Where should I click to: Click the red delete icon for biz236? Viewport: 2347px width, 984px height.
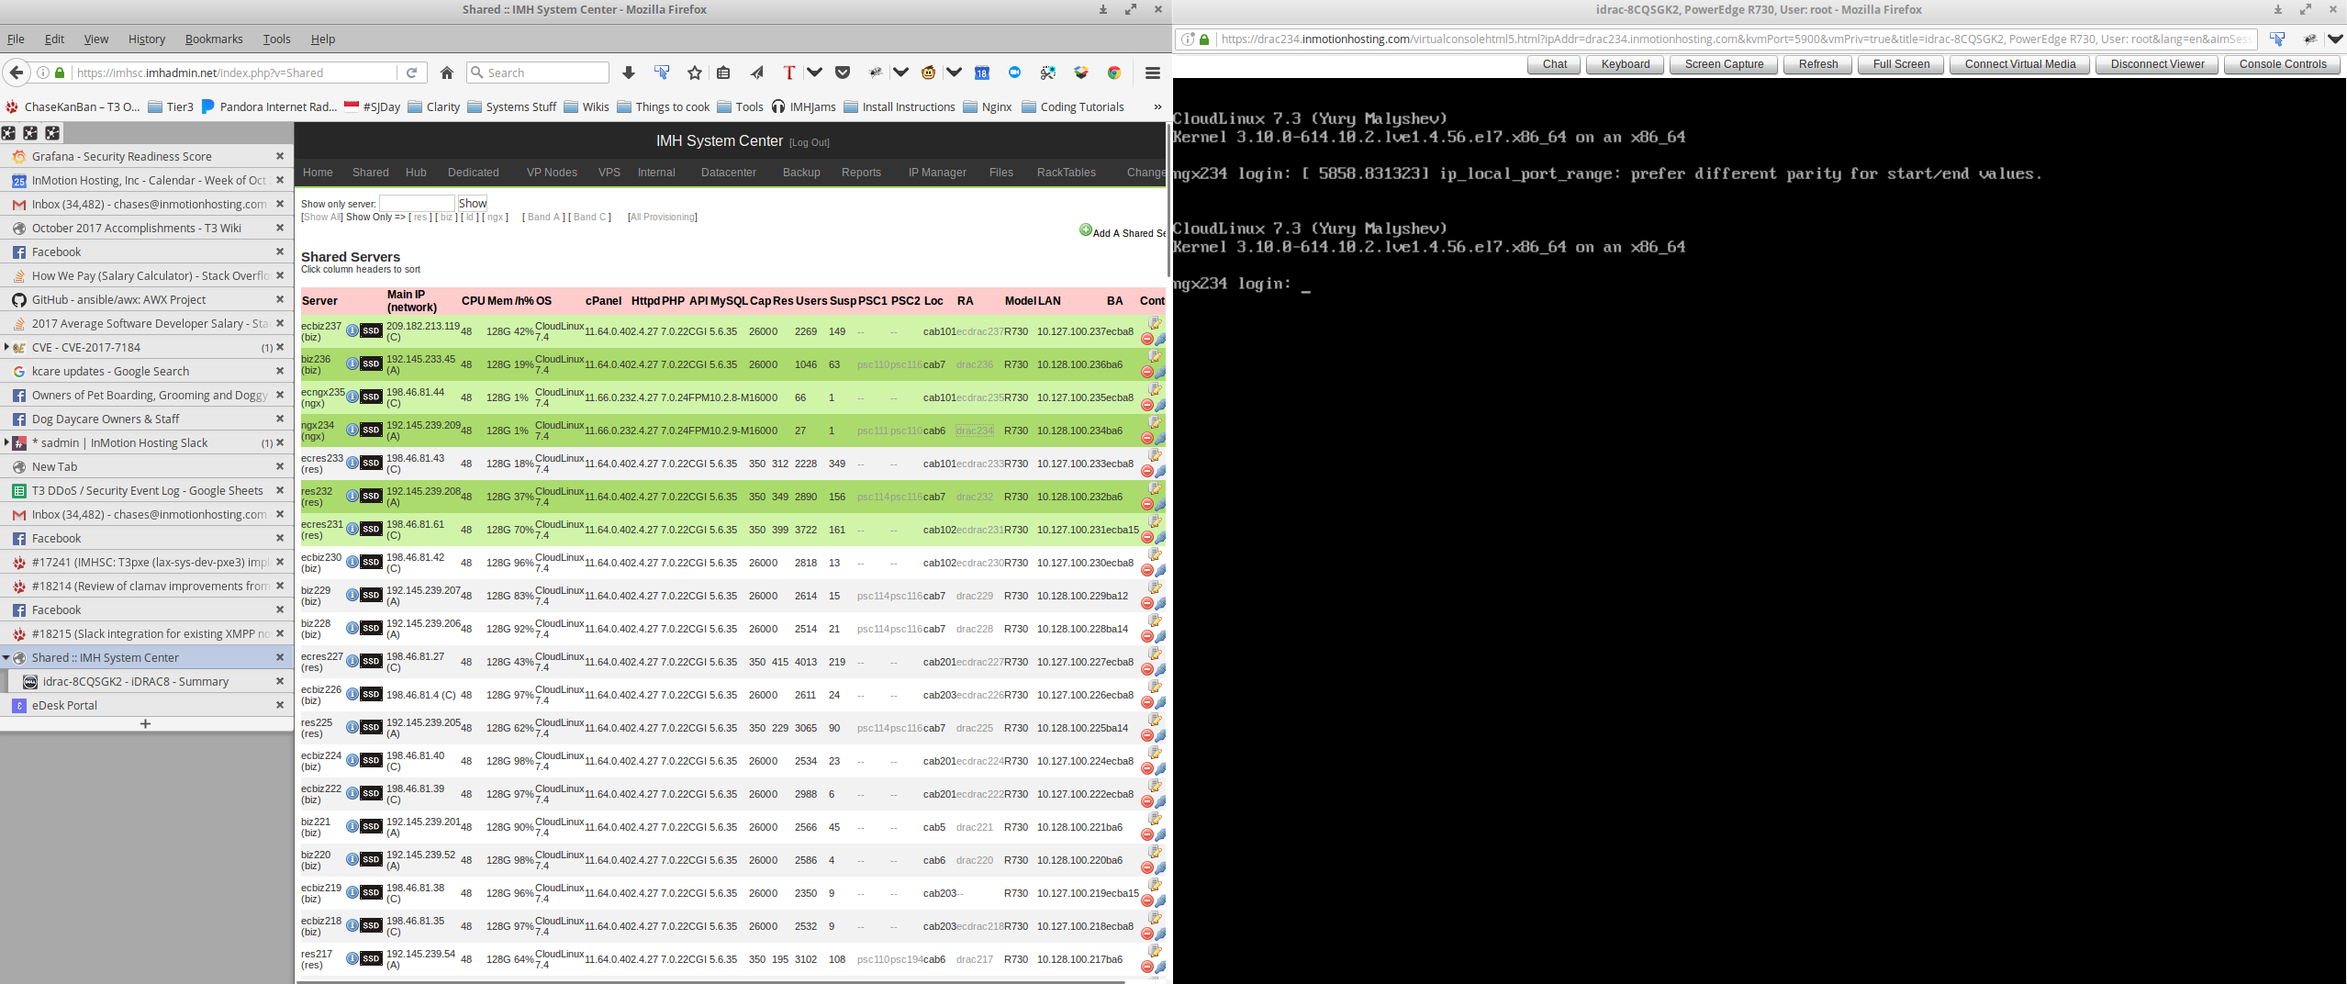tap(1146, 372)
